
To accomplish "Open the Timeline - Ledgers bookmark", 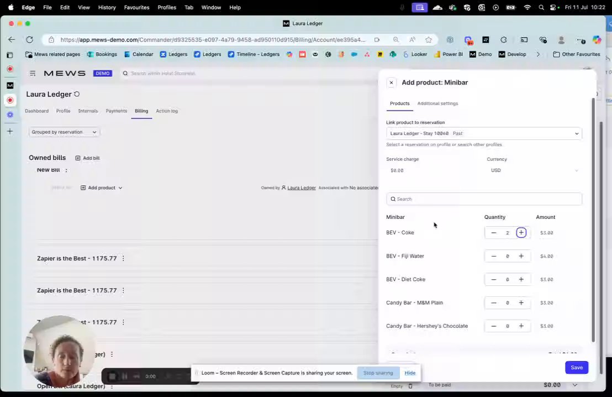I will (x=254, y=54).
